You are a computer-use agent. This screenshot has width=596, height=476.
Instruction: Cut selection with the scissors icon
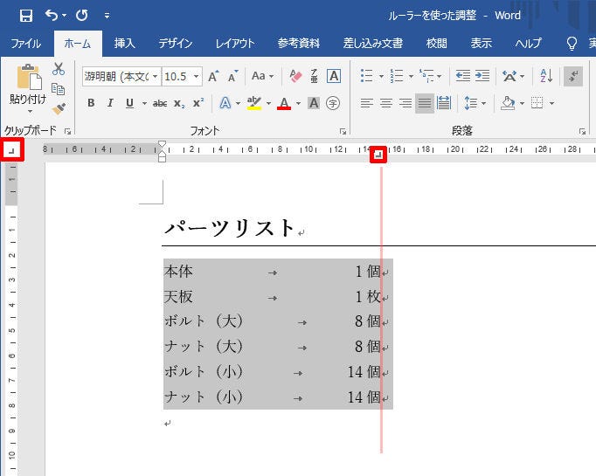pyautogui.click(x=59, y=69)
